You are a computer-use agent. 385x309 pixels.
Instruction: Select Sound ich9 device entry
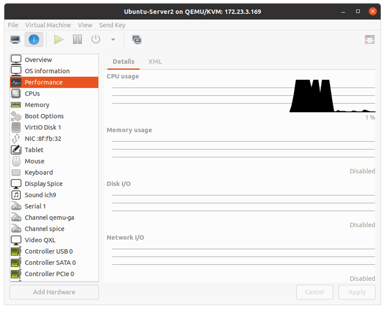click(x=40, y=195)
